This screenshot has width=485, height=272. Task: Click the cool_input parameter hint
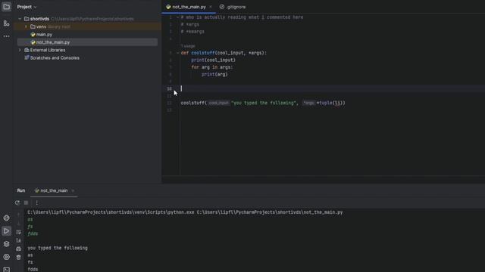(x=218, y=103)
